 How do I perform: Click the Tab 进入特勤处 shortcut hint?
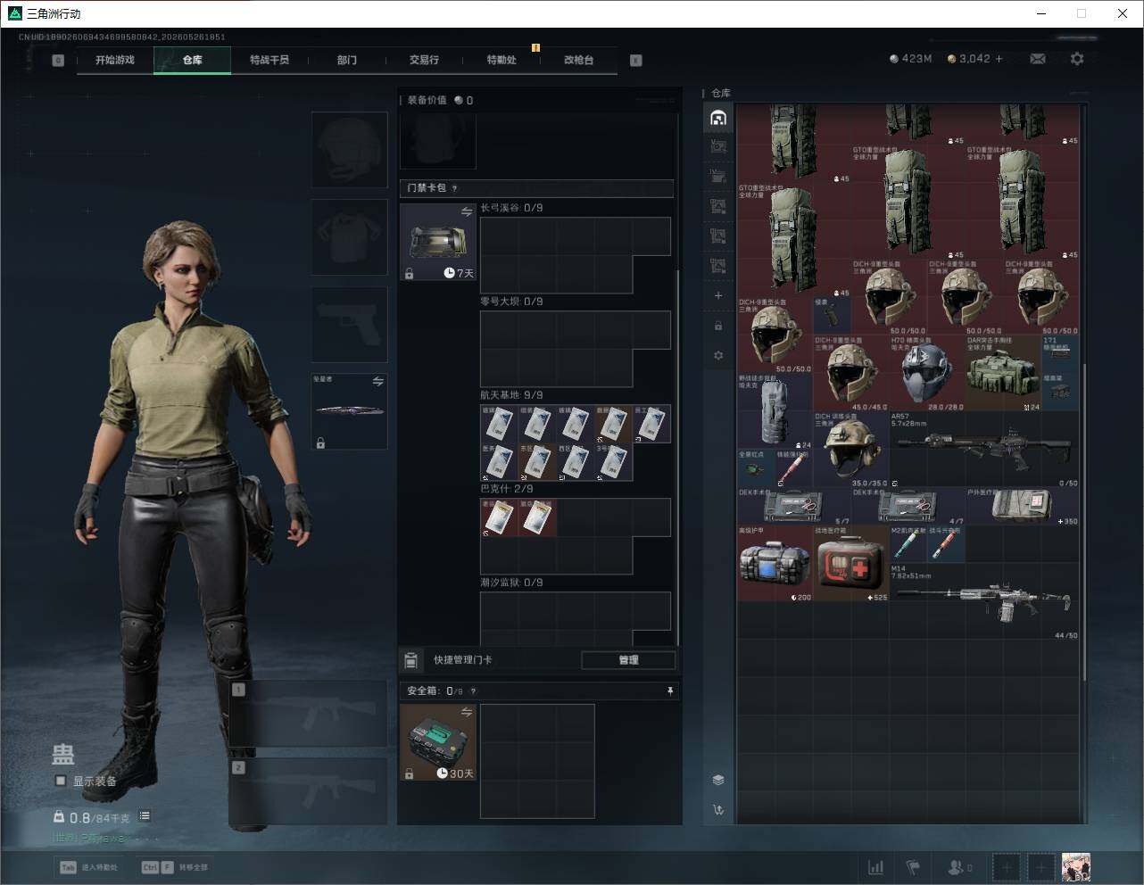click(88, 867)
